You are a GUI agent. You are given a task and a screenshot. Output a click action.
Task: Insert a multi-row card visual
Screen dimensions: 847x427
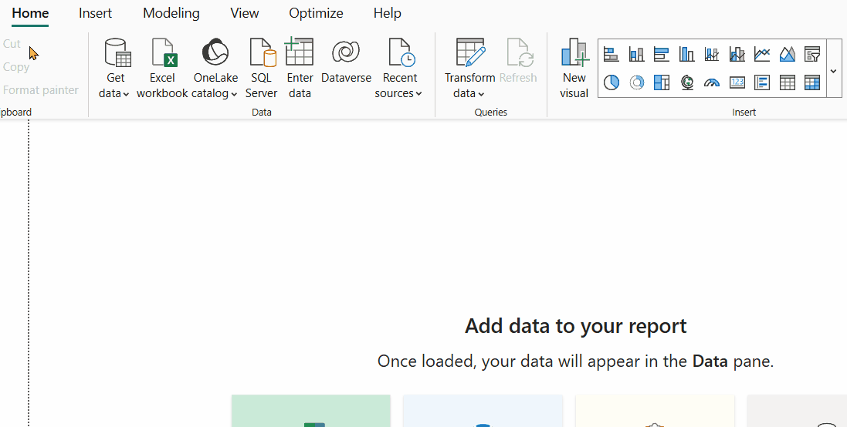[x=762, y=82]
